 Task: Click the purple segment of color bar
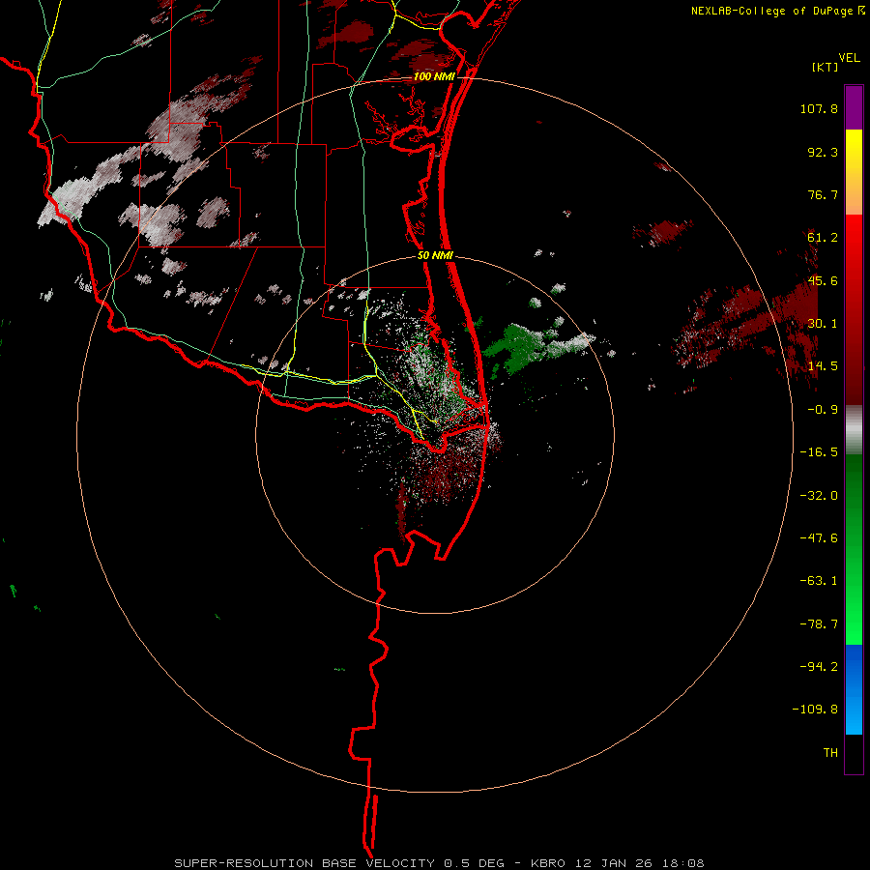(x=854, y=107)
